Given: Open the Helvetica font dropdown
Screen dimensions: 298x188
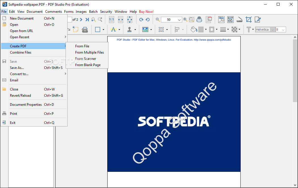Looking at the screenshot, I should (273, 29).
